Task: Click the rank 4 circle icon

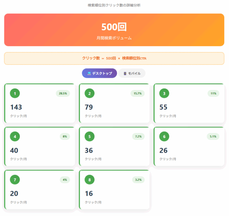Action: pyautogui.click(x=15, y=136)
